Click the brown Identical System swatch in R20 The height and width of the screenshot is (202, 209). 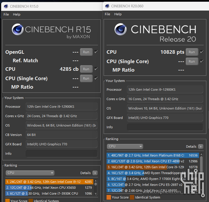[132, 197]
